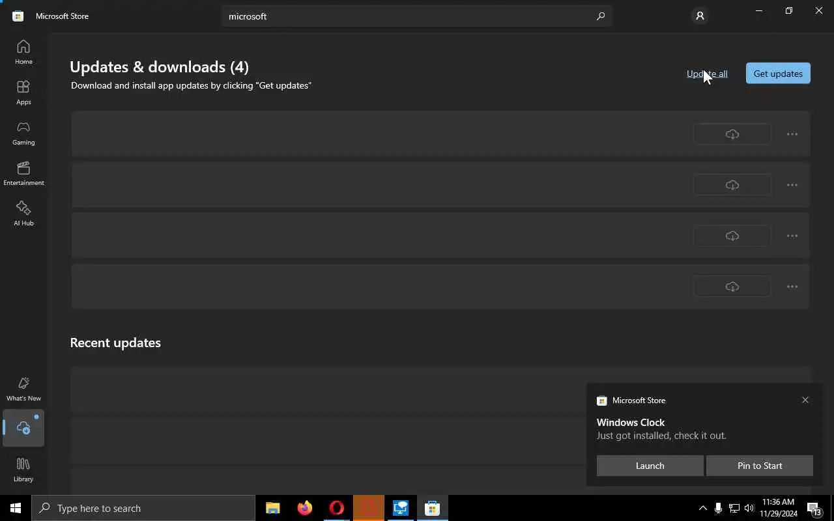Click the Update all link
834x521 pixels.
(x=707, y=74)
